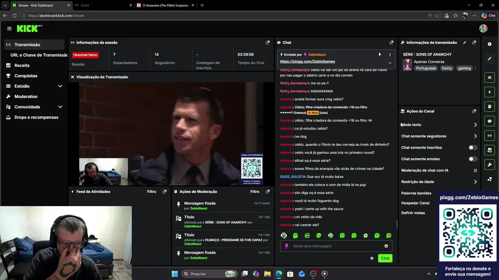Open the three-dot options of the pinned message
499x280 pixels.
[x=390, y=55]
